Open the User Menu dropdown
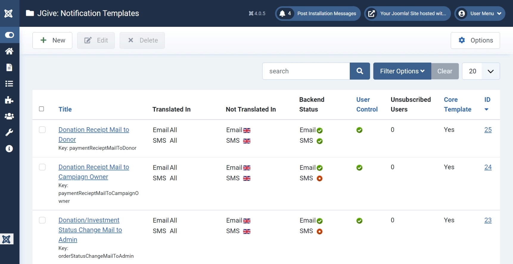 click(480, 14)
